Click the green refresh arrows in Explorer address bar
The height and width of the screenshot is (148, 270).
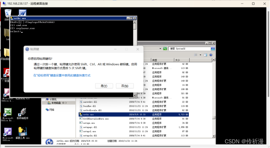click(x=165, y=49)
